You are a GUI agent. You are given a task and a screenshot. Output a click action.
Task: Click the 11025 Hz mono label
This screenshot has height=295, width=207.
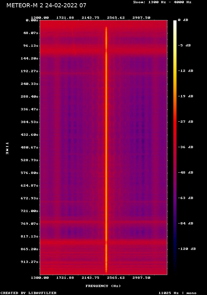coord(177,293)
